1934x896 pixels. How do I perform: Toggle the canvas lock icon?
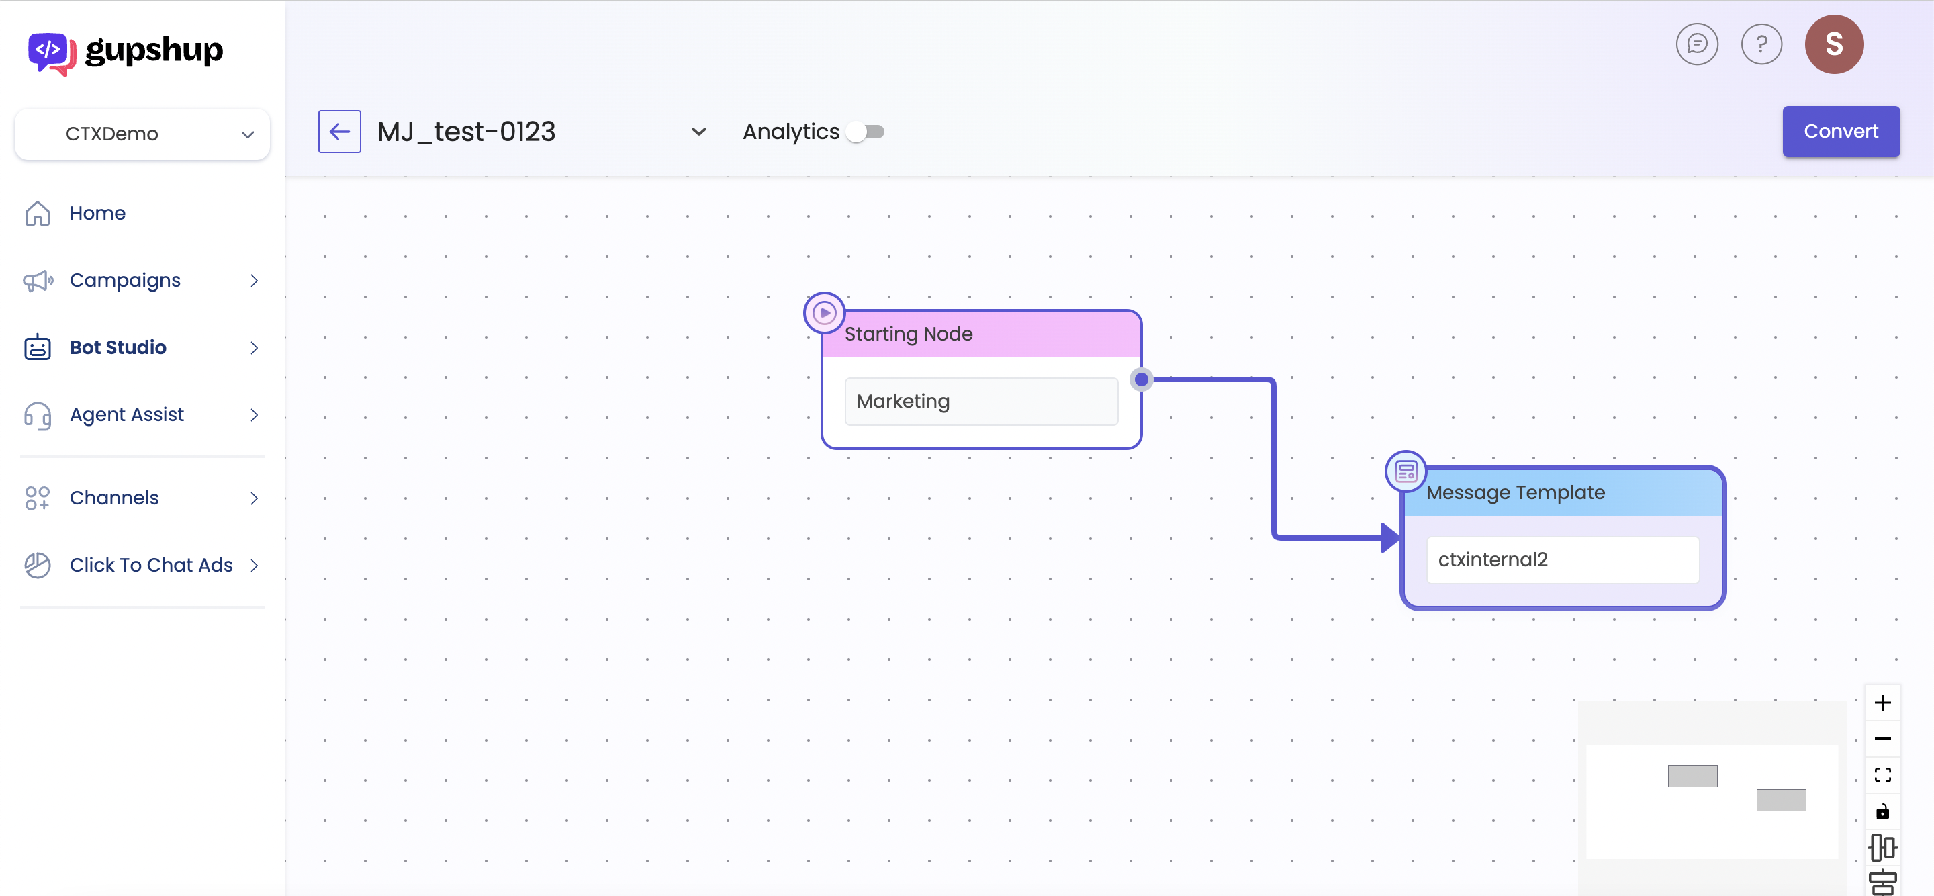(1882, 811)
